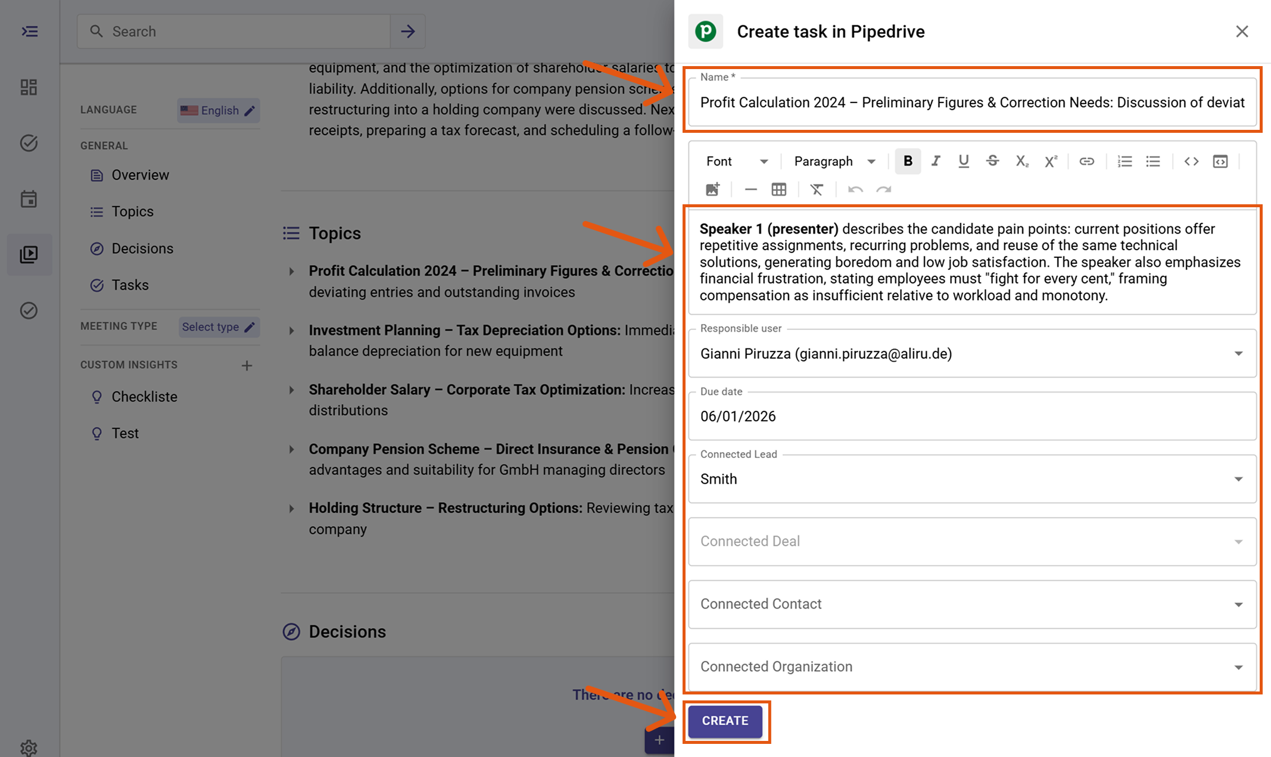
Task: Go to Tasks section in sidebar
Action: tap(119, 285)
